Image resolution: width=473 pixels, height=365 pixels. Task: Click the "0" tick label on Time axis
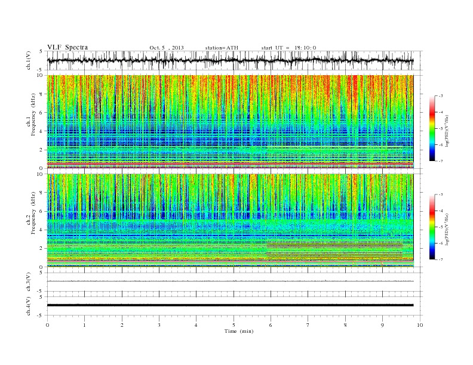point(47,325)
